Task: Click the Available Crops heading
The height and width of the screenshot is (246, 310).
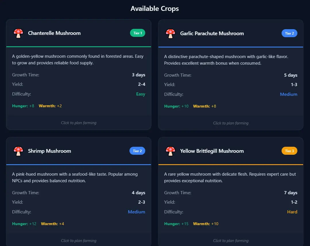Action: [155, 9]
